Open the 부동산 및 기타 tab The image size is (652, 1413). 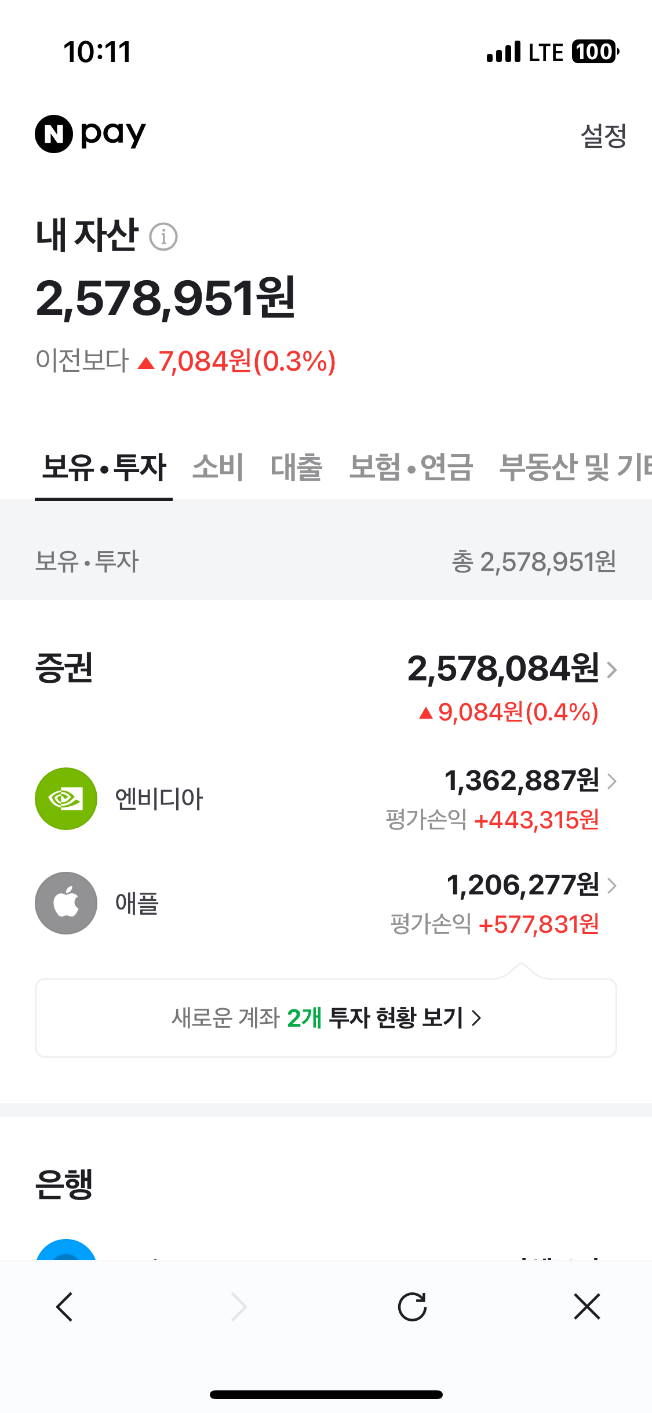(575, 468)
